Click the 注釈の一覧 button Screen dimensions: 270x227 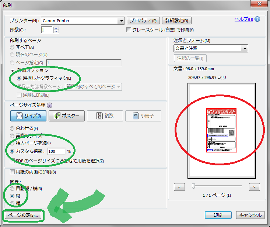190,58
